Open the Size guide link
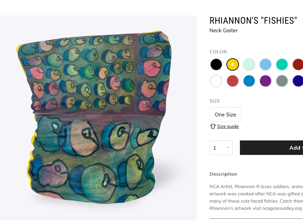Screen dimensions: 303x223 (228, 126)
